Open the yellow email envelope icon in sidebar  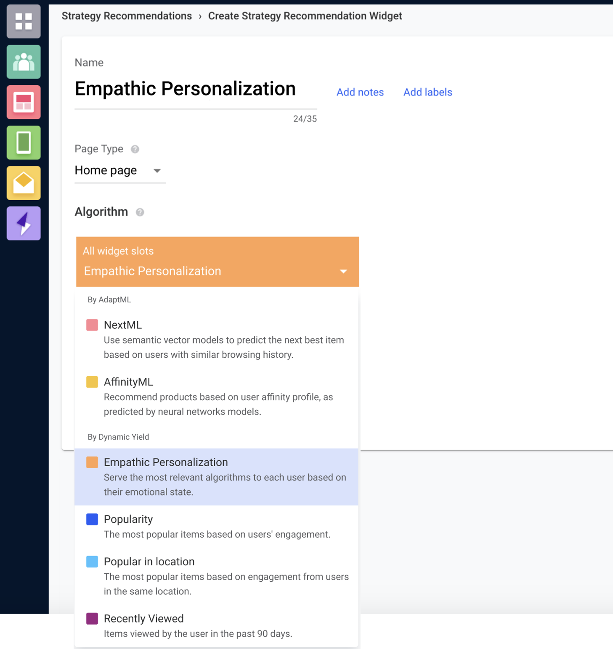[24, 183]
